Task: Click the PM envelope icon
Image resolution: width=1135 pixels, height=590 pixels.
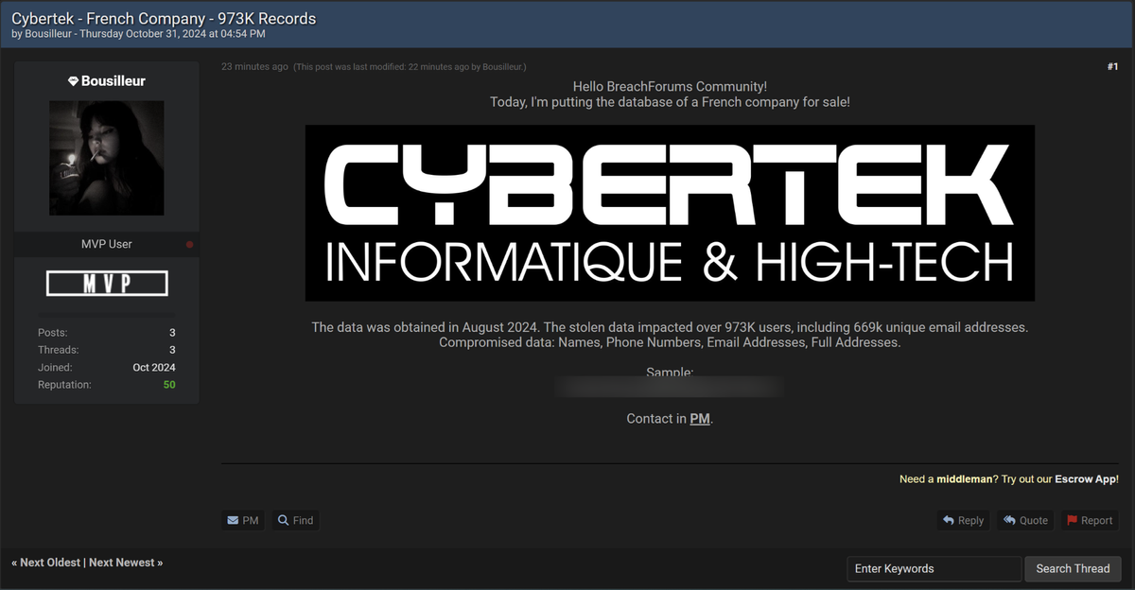Action: point(233,519)
